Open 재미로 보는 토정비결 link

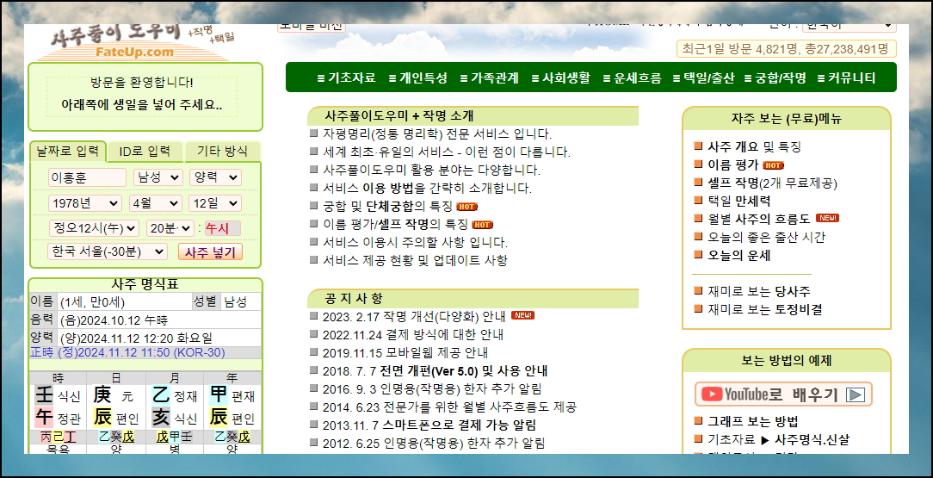click(x=765, y=309)
